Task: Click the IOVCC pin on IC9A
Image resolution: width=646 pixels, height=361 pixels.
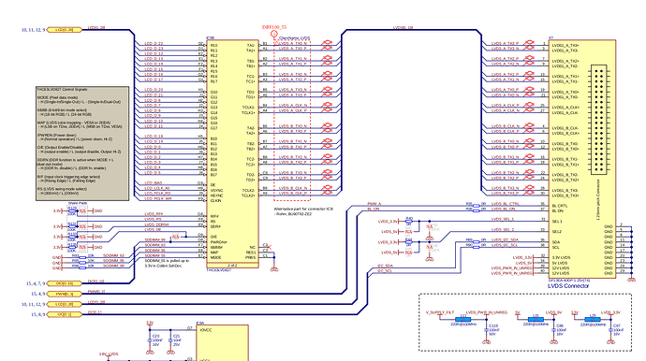Action: click(205, 330)
